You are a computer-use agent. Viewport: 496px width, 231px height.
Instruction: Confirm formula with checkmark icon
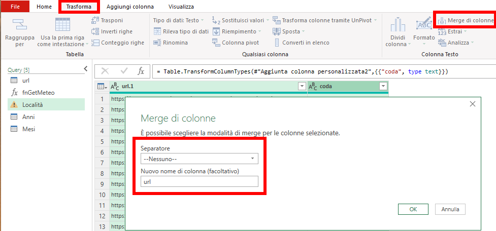(x=124, y=71)
